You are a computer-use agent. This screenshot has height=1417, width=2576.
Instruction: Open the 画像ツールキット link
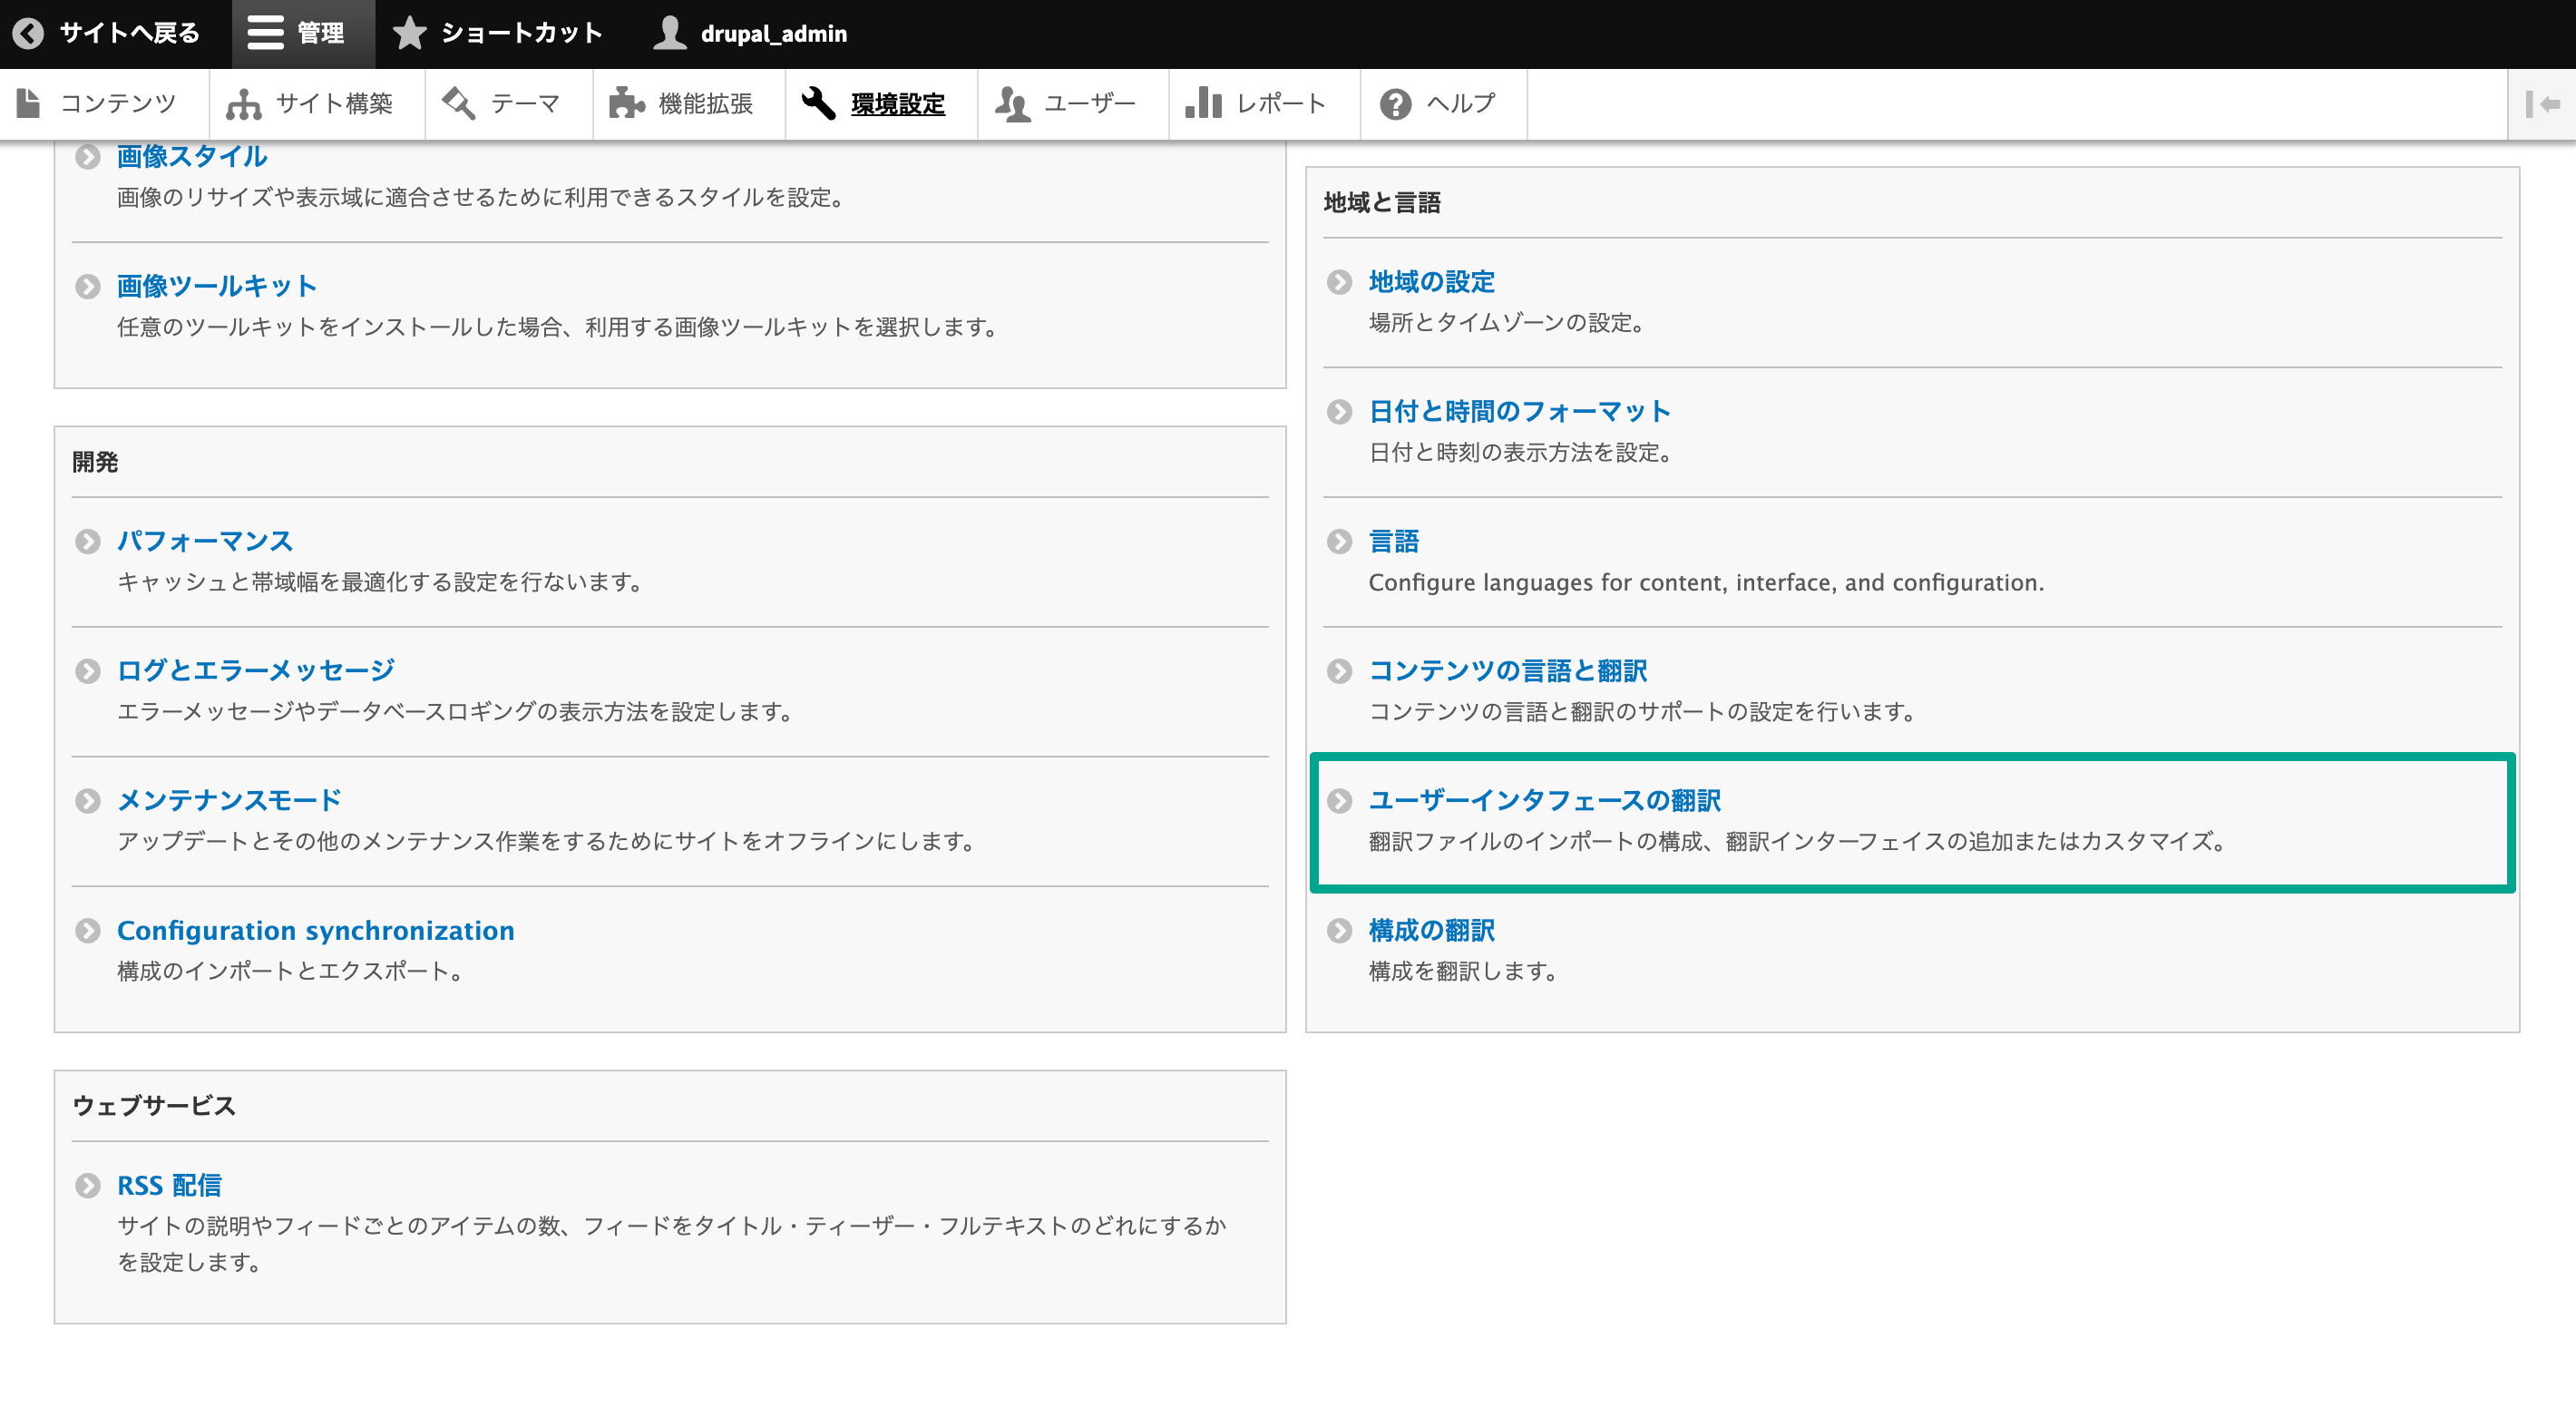(x=217, y=287)
